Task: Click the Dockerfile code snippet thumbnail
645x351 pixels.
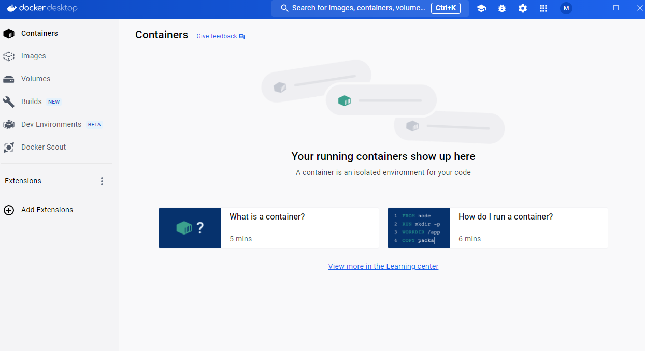Action: [x=419, y=228]
